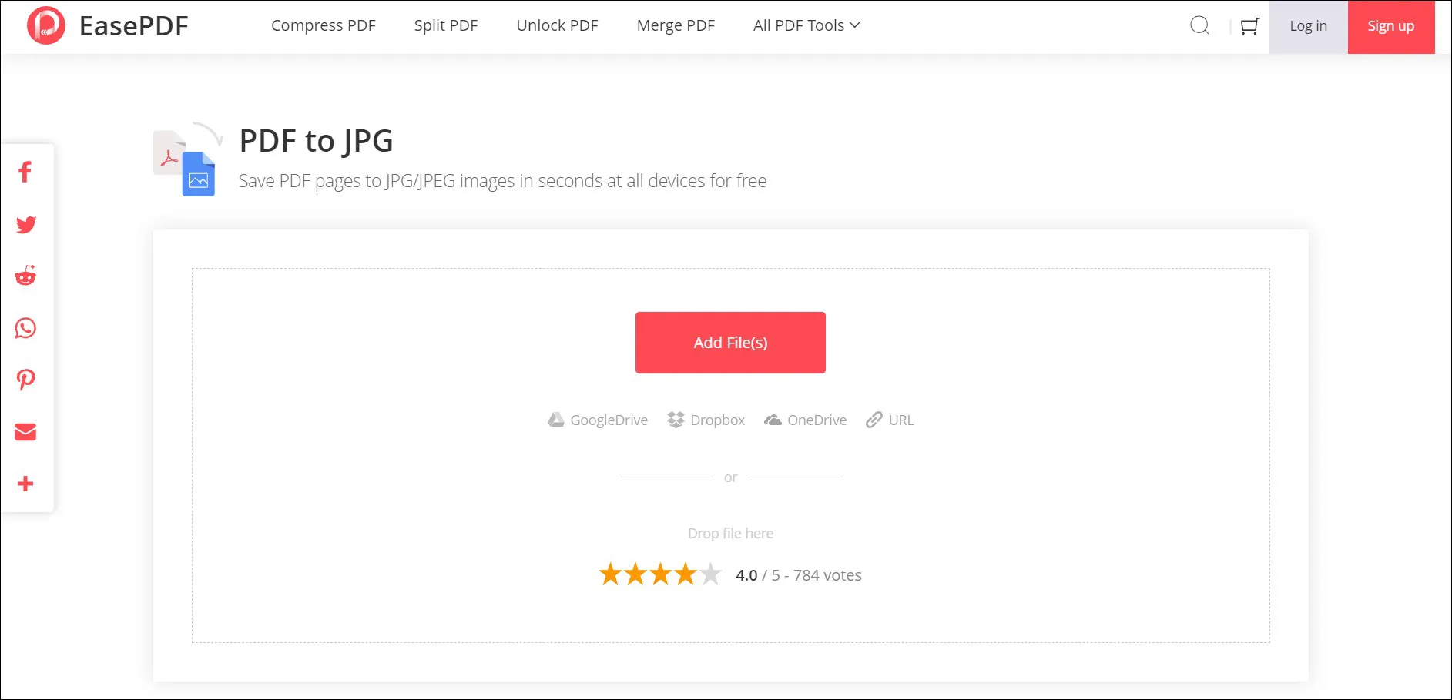Share through the WhatsApp icon
Screen dimensions: 1452x700
(25, 328)
